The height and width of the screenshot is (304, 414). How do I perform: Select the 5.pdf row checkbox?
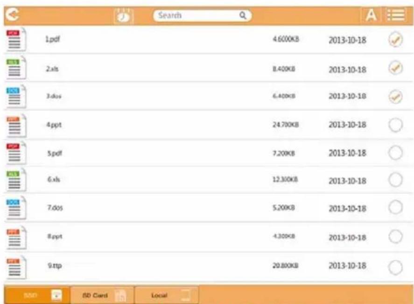pos(395,153)
